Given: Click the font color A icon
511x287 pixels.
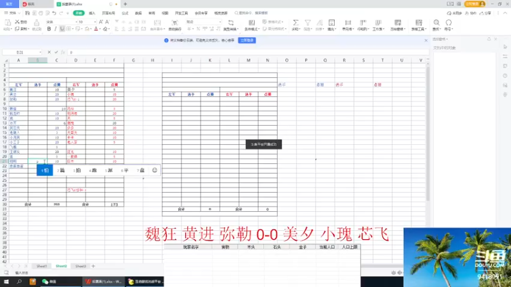Looking at the screenshot, I should click(x=96, y=29).
